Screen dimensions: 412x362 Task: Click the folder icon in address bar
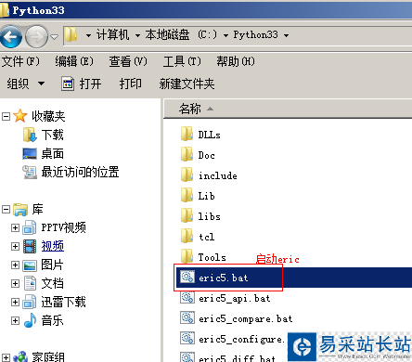pyautogui.click(x=71, y=34)
